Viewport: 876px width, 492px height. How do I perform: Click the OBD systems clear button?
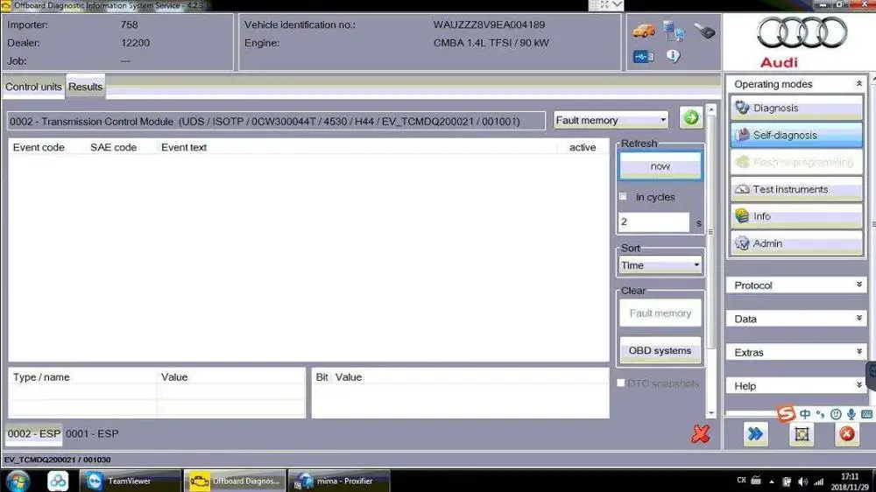click(660, 350)
